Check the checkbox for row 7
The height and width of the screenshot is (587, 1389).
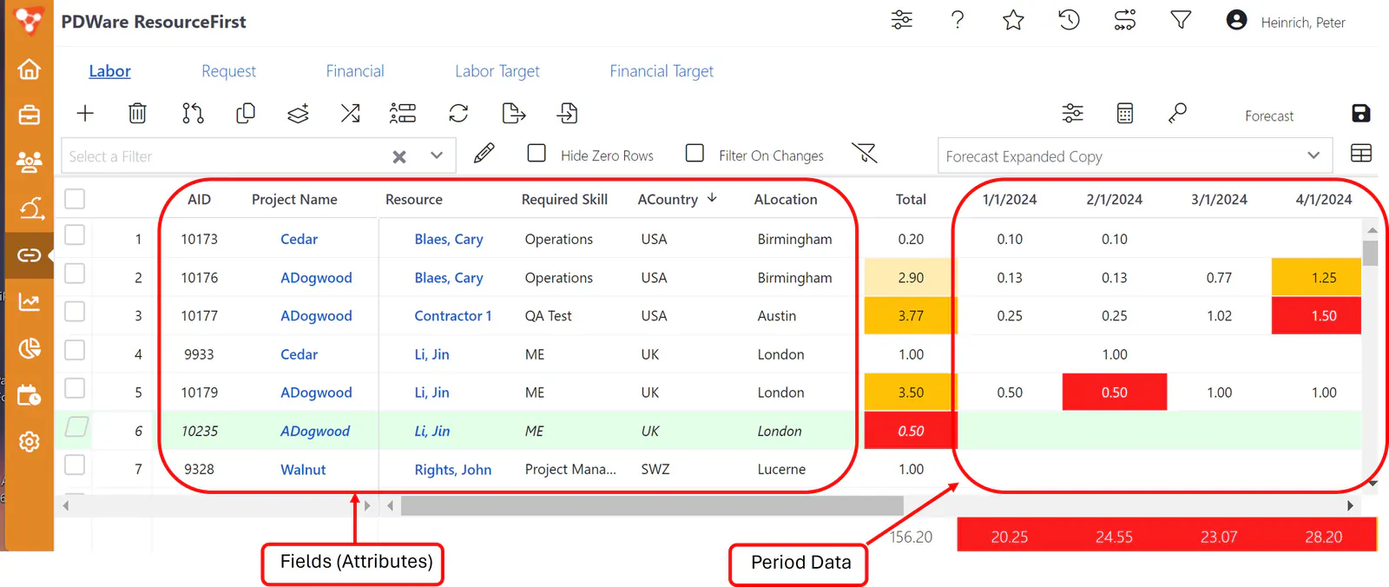click(x=75, y=465)
